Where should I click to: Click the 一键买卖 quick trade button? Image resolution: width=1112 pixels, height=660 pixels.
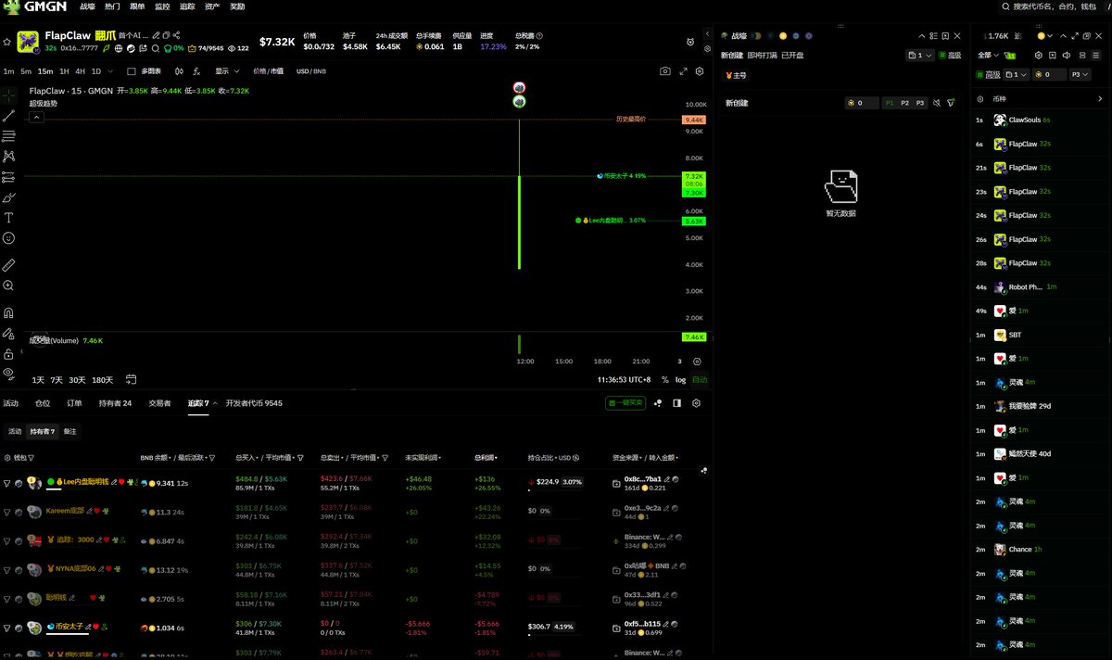pos(625,403)
